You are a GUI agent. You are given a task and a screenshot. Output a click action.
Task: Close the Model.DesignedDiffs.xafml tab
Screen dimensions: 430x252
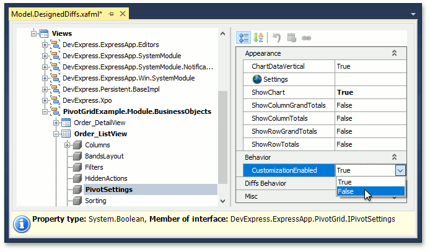[x=123, y=14]
